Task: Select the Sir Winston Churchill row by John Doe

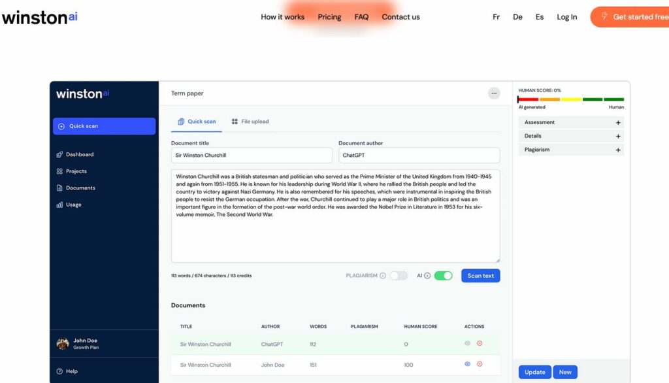Action: pyautogui.click(x=335, y=365)
